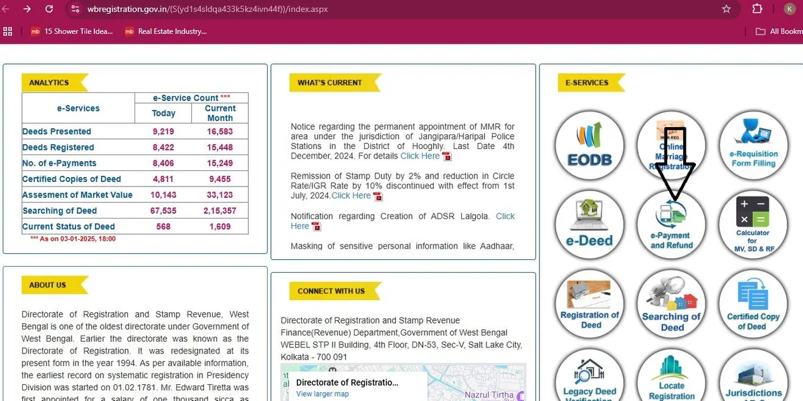The height and width of the screenshot is (401, 803).
Task: Launch the e-Deed service
Action: coord(590,224)
